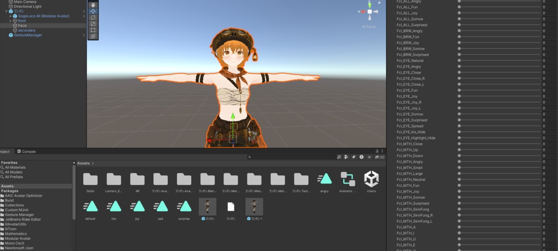Toggle Persp perspective mode label
The width and height of the screenshot is (558, 251).
point(369,27)
